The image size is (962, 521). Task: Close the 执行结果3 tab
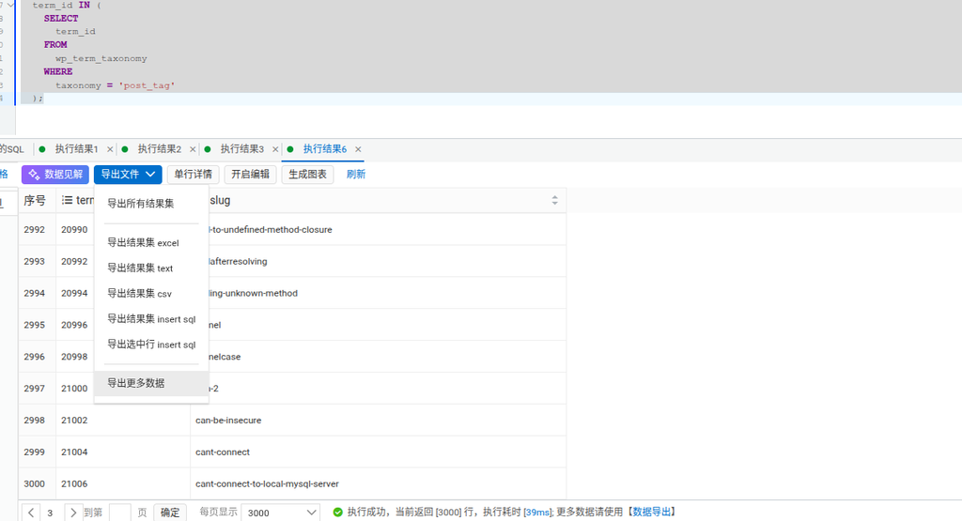click(275, 149)
